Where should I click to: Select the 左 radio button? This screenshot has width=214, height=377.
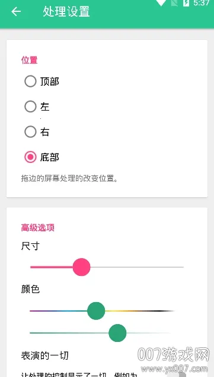pyautogui.click(x=30, y=107)
